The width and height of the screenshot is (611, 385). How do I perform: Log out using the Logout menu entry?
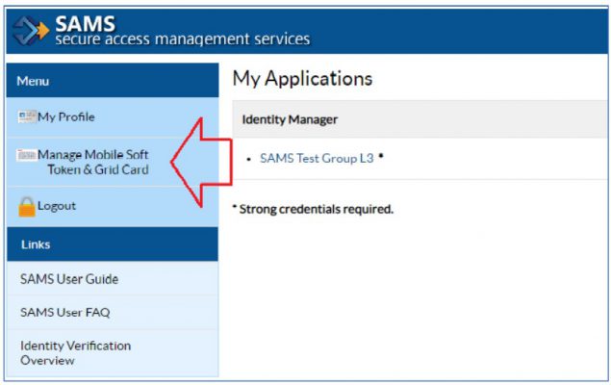57,206
